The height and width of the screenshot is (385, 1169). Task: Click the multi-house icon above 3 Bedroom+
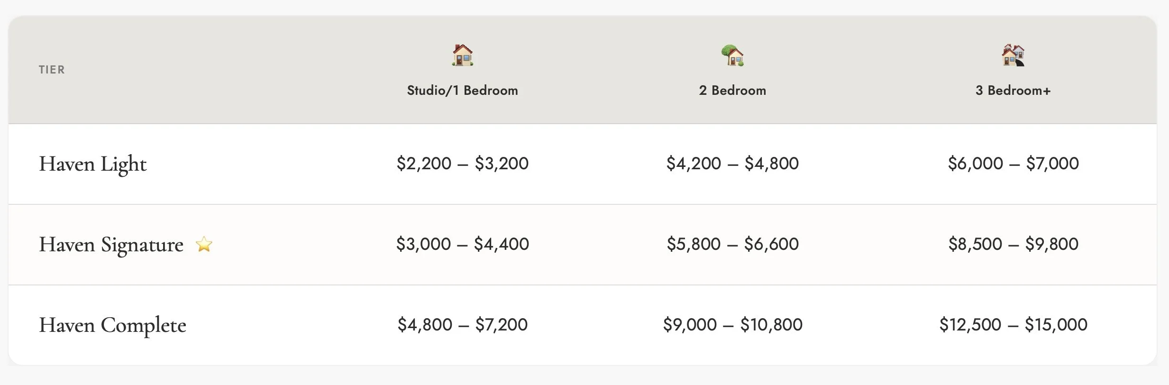coord(1013,55)
